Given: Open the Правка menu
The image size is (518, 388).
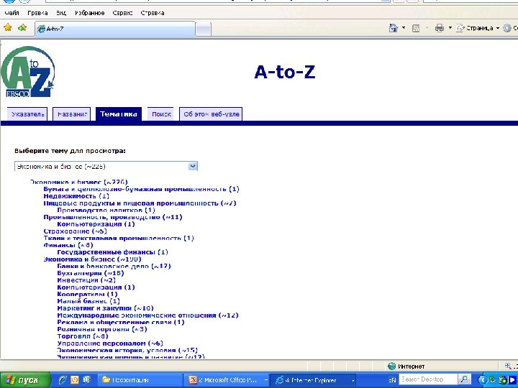Looking at the screenshot, I should (37, 13).
